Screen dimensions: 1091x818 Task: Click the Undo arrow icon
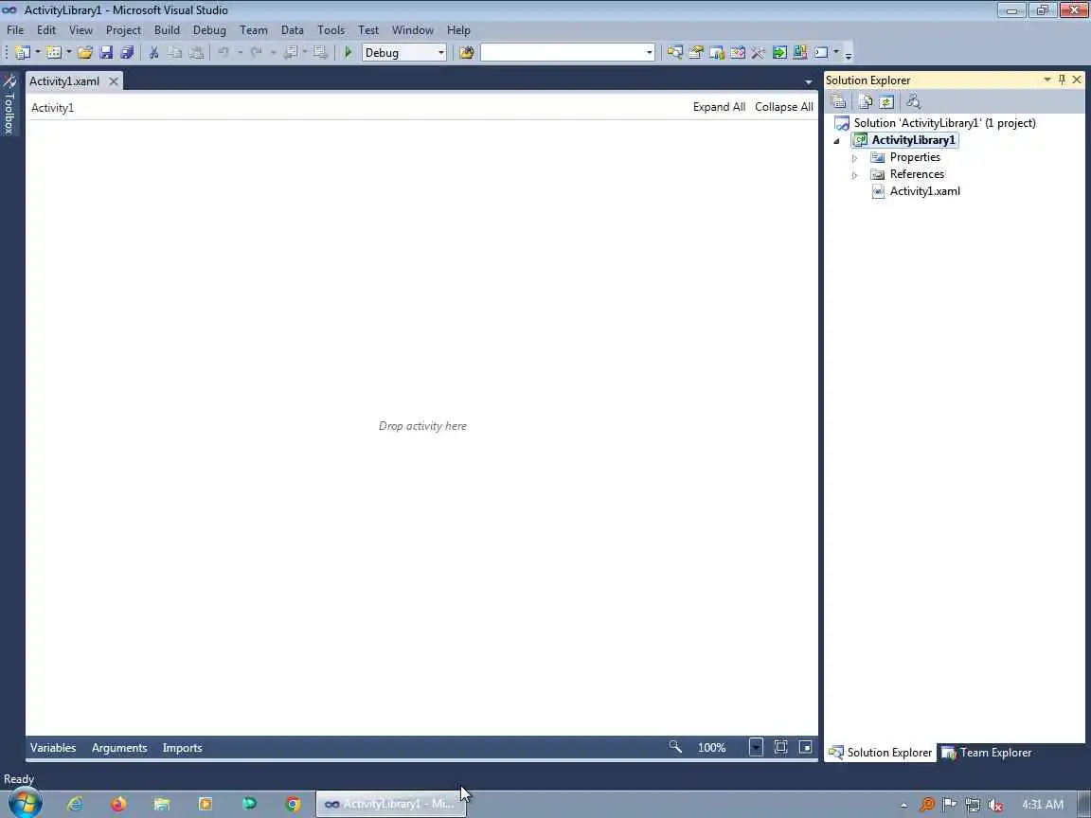pyautogui.click(x=224, y=52)
